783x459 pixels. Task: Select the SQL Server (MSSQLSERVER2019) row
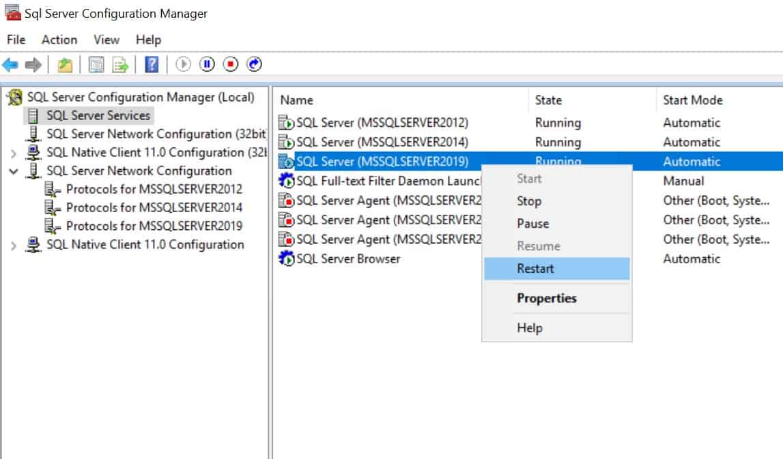pyautogui.click(x=529, y=162)
